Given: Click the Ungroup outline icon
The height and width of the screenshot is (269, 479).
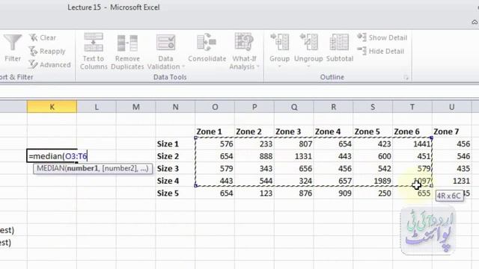Looking at the screenshot, I should click(308, 42).
